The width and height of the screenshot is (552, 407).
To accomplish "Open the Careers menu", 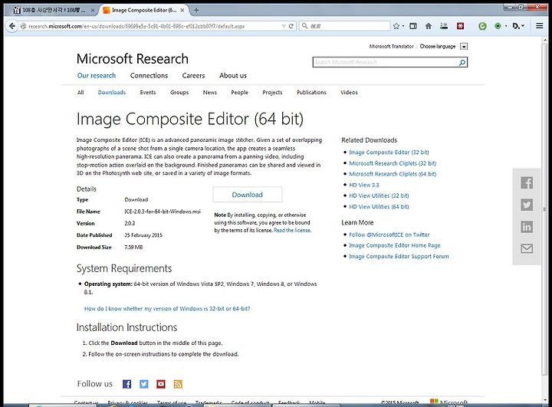I will 193,75.
